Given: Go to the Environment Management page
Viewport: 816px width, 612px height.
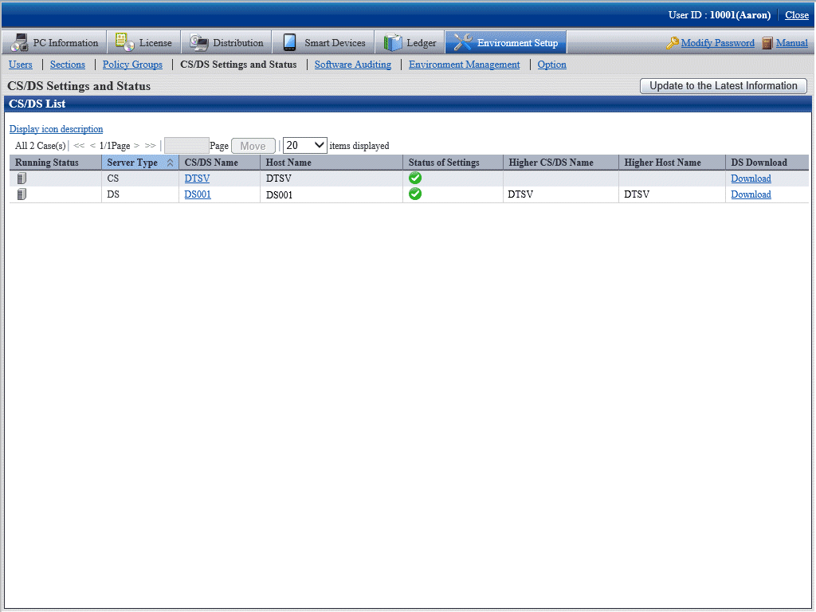Looking at the screenshot, I should pos(464,65).
